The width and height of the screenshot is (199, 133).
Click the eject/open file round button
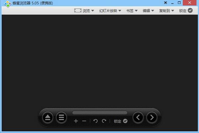[x=48, y=117]
